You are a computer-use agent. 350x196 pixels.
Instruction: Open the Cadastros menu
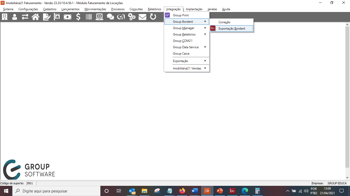[x=50, y=9]
